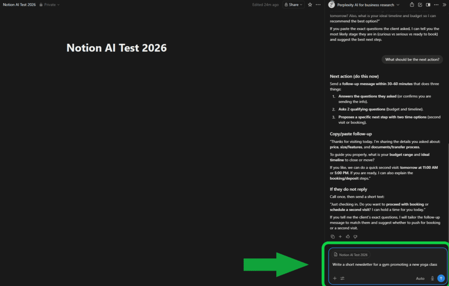Click the Notion AI Test 2026 attachment chip
Viewport: 449px width, 286px height.
point(352,255)
